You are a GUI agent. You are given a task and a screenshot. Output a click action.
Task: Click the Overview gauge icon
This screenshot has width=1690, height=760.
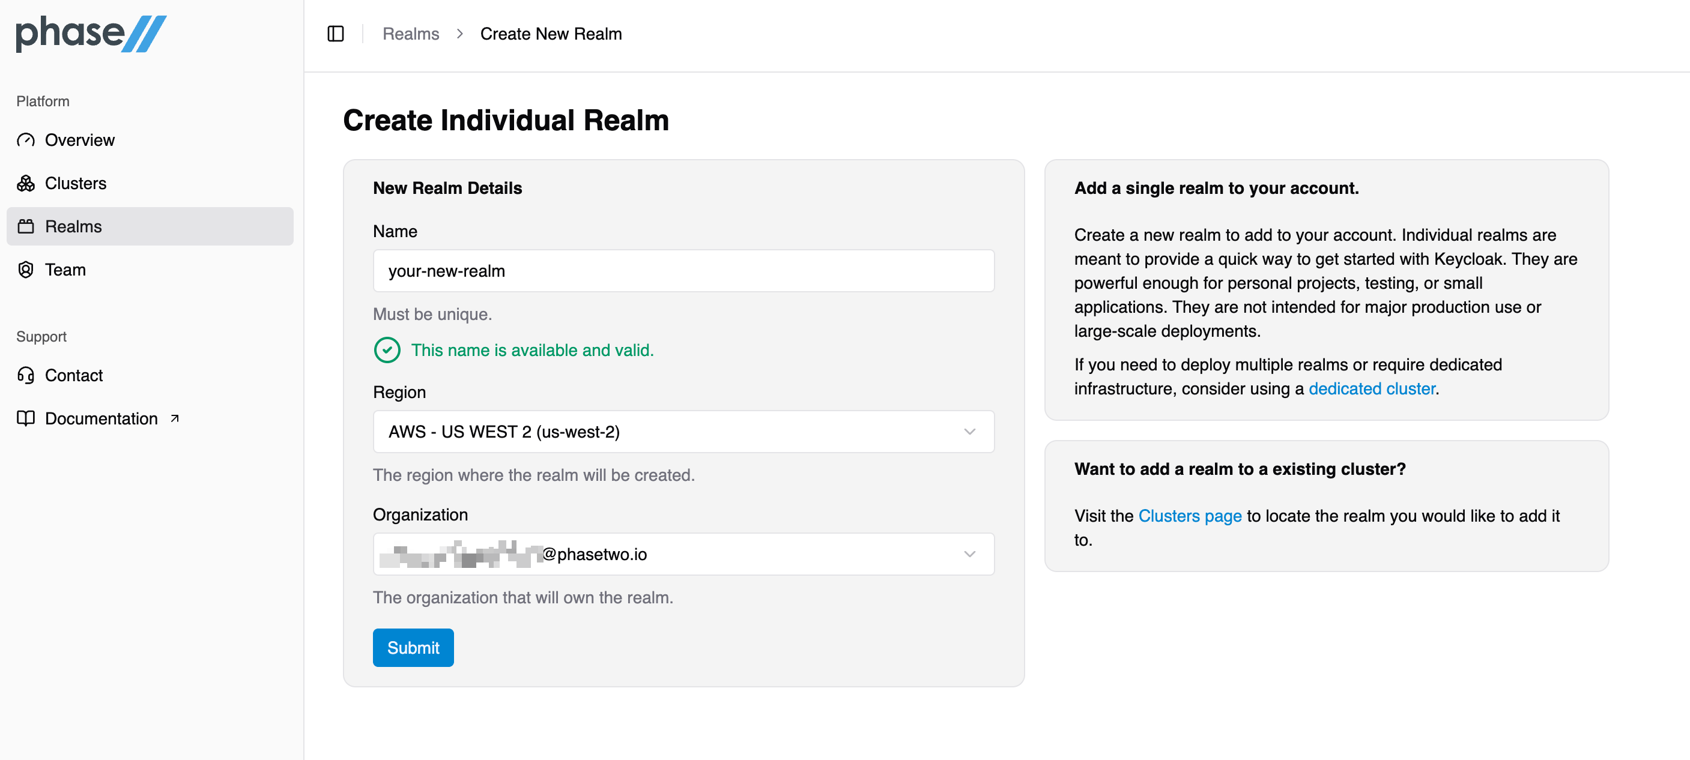(26, 140)
